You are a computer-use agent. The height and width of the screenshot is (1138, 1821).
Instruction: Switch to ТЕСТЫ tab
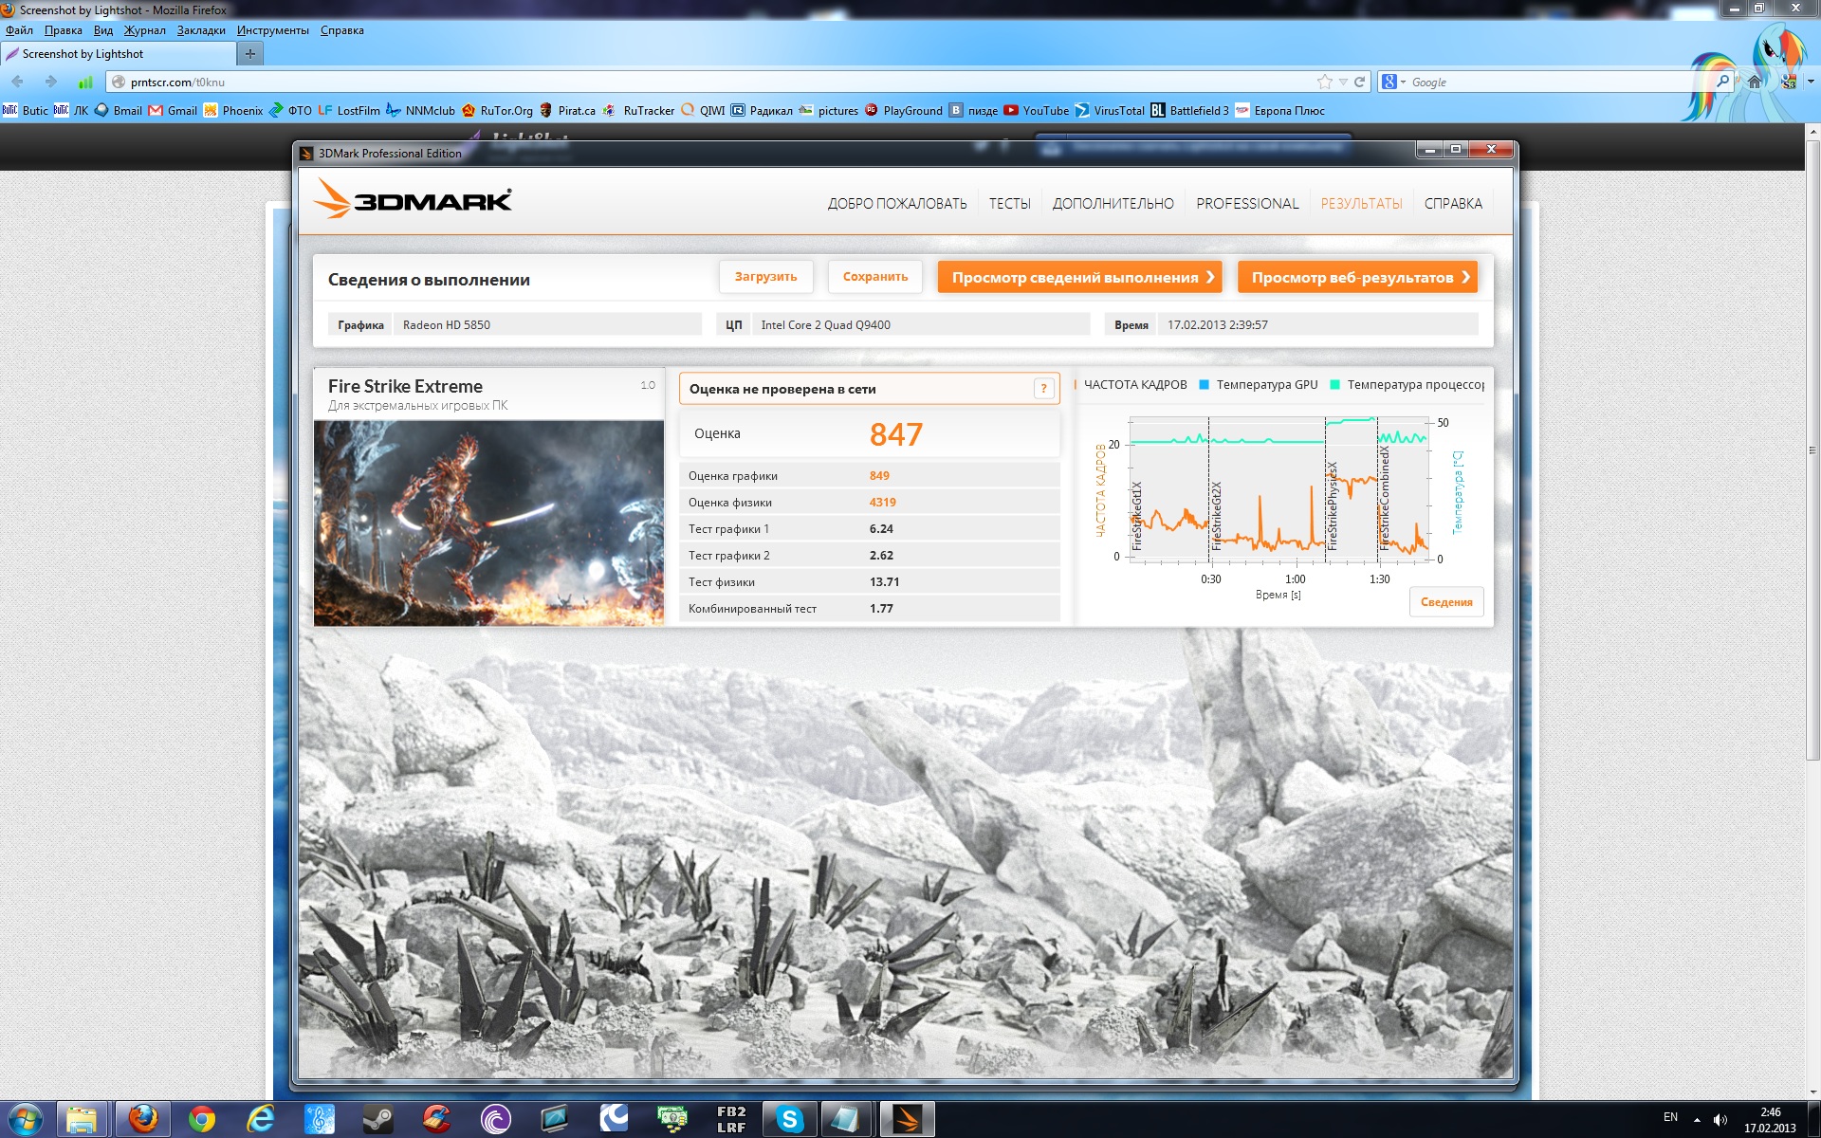1009,203
